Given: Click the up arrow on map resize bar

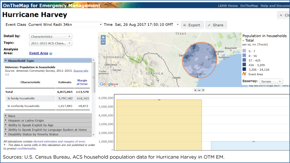Looking at the screenshot, I should click(195, 90).
